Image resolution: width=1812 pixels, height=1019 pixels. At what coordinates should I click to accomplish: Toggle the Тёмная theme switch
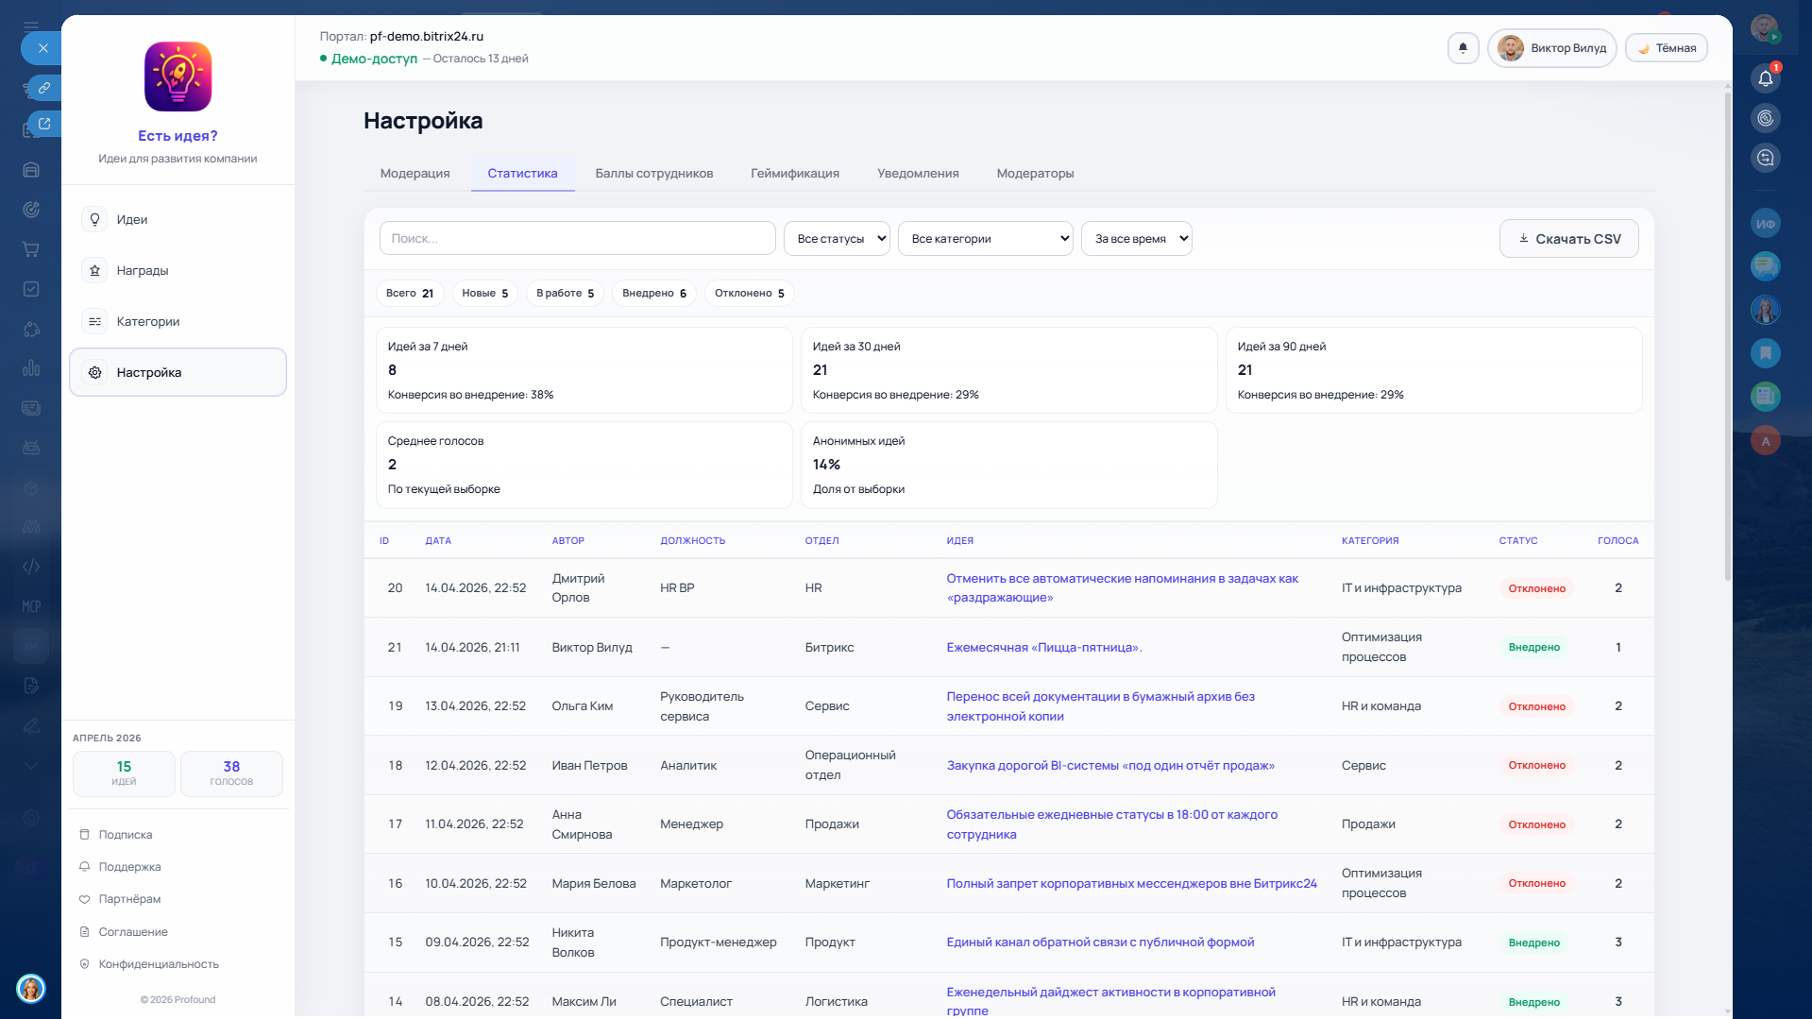[1666, 48]
